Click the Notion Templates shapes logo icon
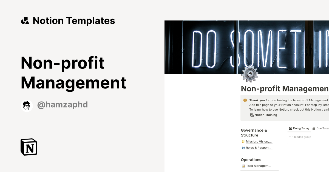The height and width of the screenshot is (172, 329). [x=25, y=21]
